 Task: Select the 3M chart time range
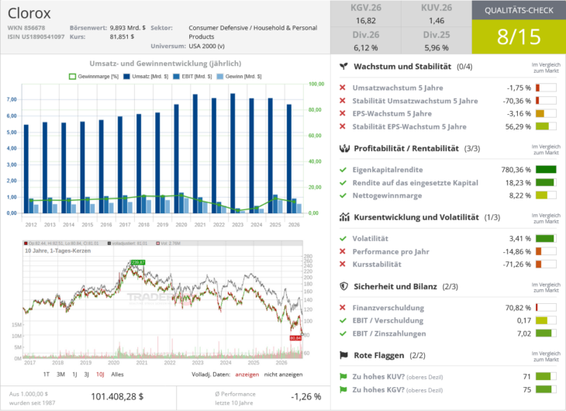(x=60, y=375)
